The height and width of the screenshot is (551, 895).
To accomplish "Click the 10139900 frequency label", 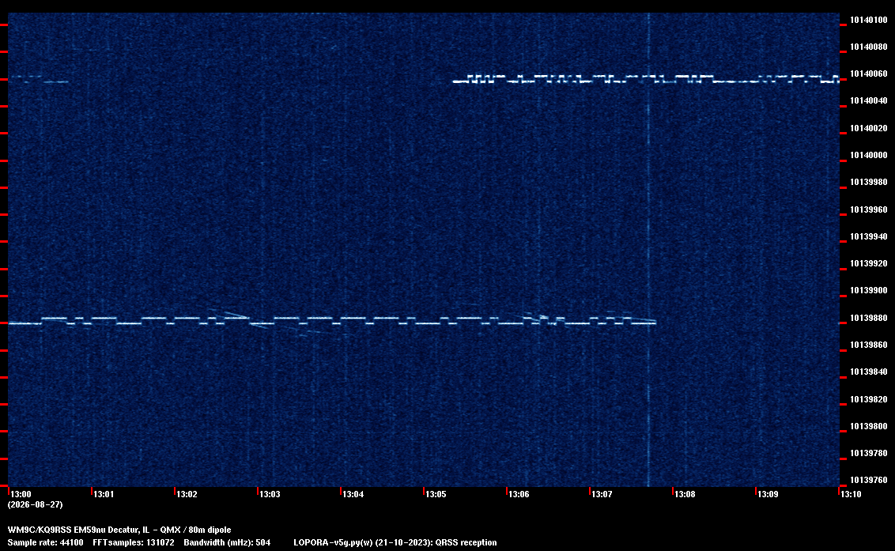I will [868, 290].
